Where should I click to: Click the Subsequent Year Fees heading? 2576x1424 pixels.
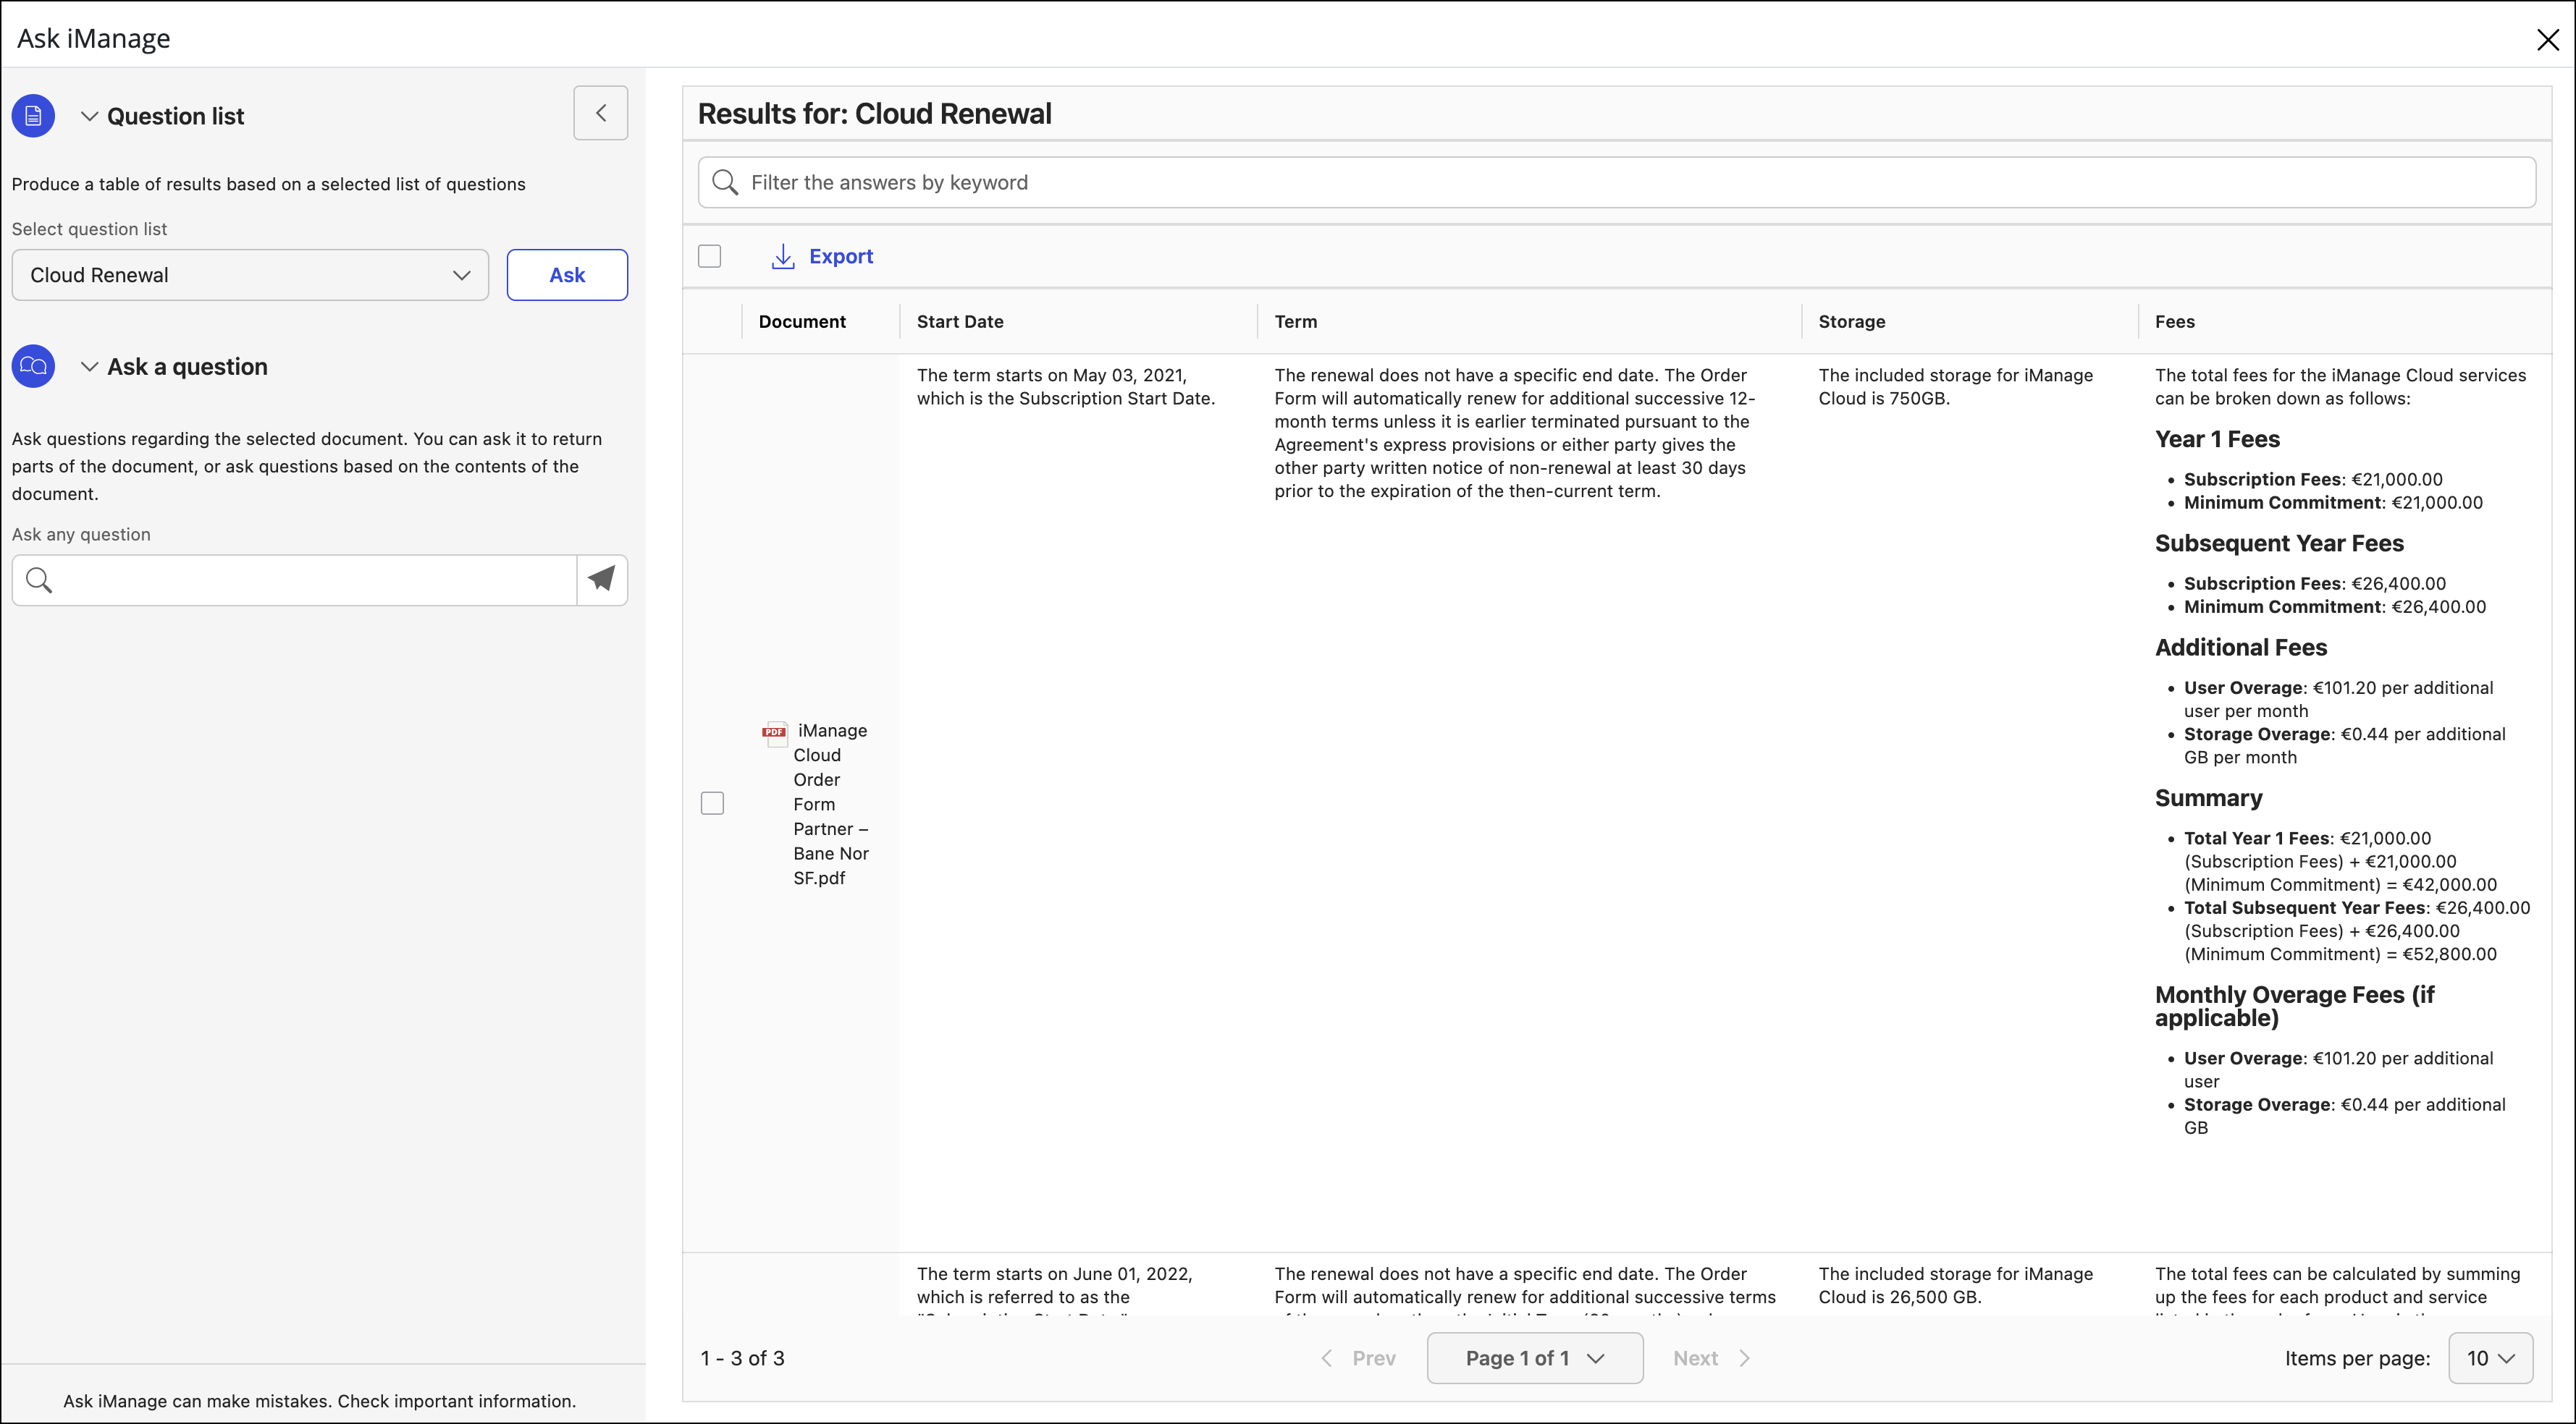point(2279,543)
